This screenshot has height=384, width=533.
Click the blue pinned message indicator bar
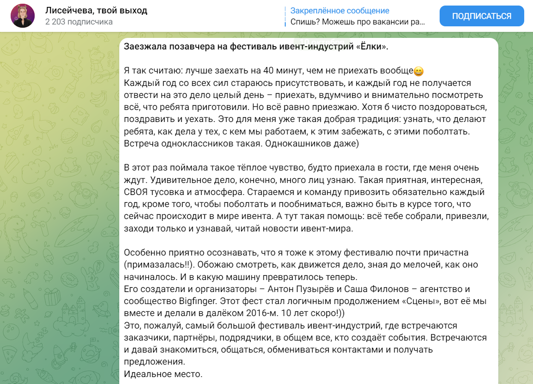(285, 16)
